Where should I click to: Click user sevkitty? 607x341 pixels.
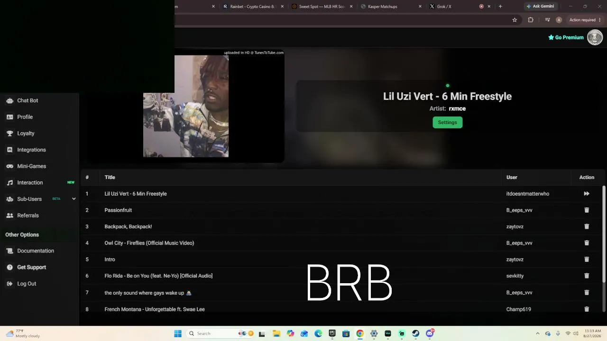pos(515,276)
